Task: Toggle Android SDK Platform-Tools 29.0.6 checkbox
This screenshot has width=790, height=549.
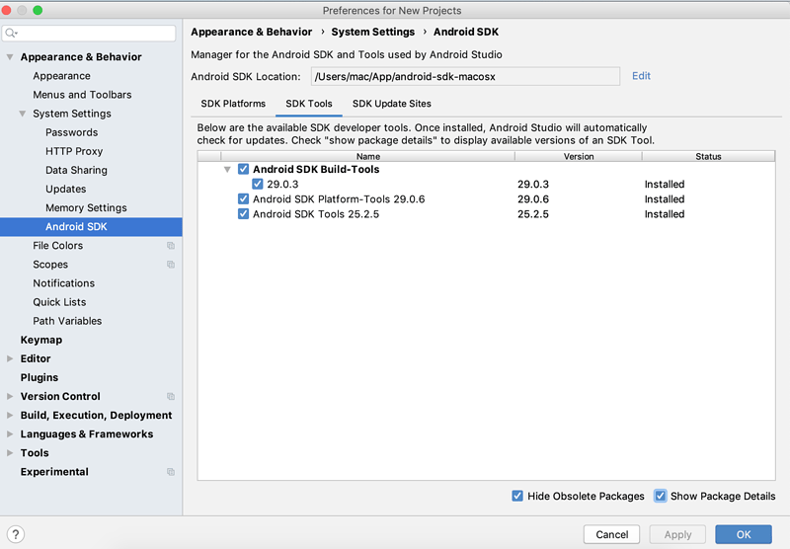Action: tap(243, 198)
